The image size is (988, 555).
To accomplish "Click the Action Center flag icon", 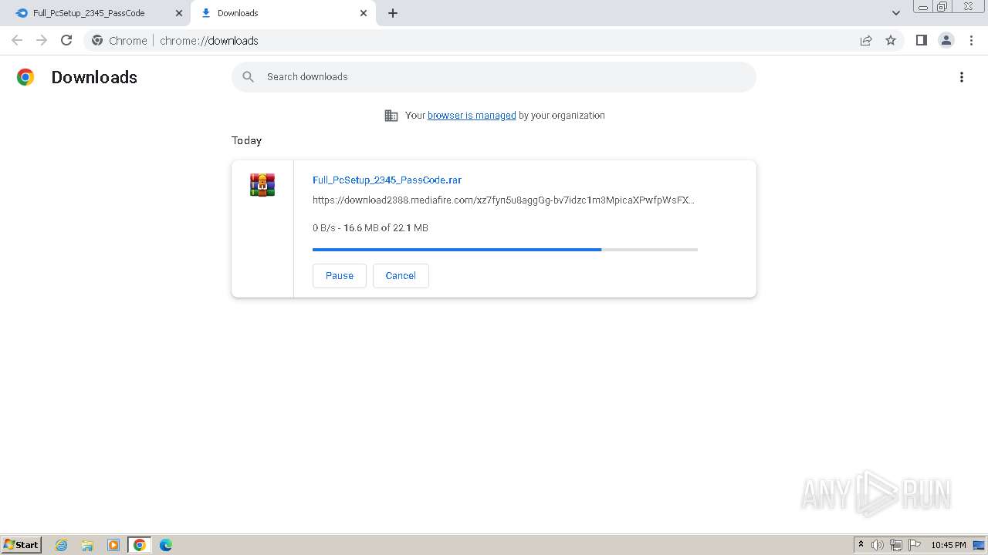I will 915,545.
